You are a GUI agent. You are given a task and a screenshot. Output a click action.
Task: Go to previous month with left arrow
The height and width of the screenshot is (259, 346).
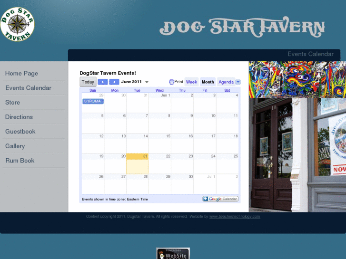pos(103,82)
